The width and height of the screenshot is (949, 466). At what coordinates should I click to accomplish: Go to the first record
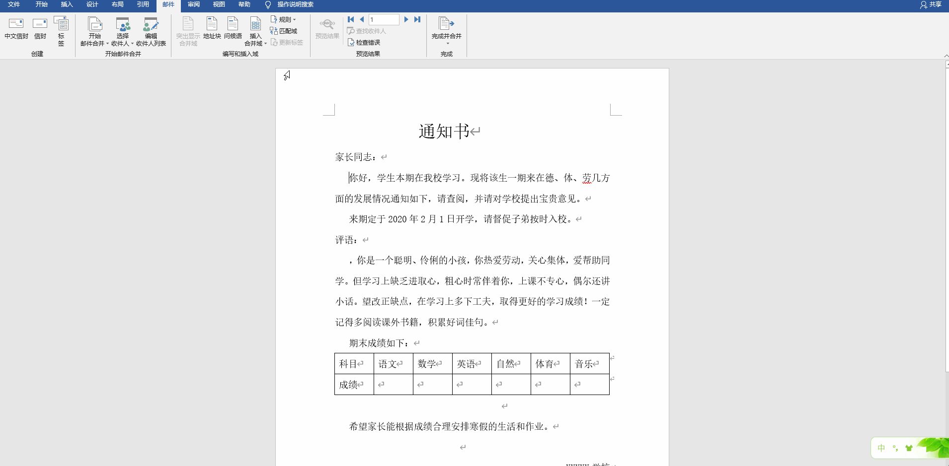click(x=351, y=19)
